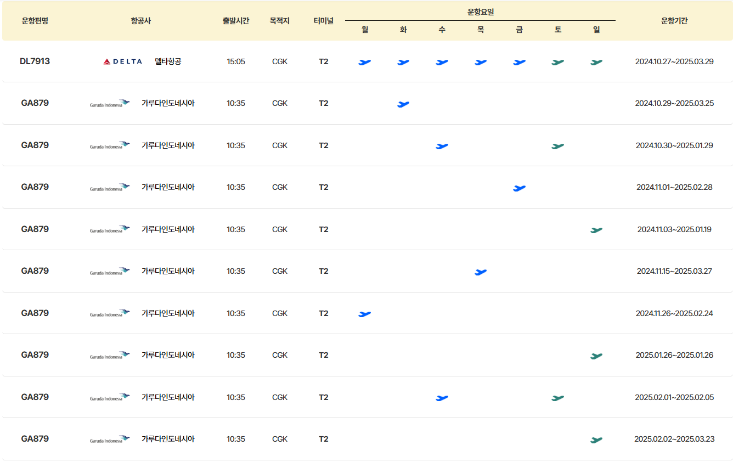This screenshot has width=733, height=462.
Task: Click T2 terminal in the 2025.02.02~2025.03.23 row
Action: [324, 439]
